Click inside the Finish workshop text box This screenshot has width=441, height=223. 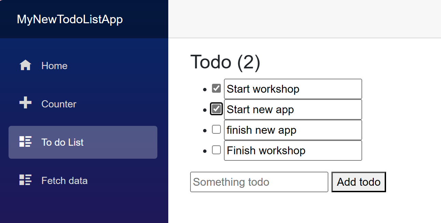293,150
